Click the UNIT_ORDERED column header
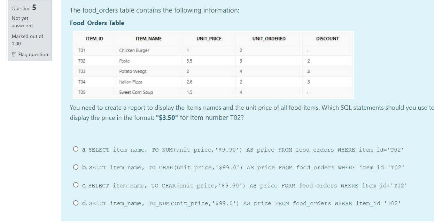Viewport: 434px width, 224px height. (269, 39)
